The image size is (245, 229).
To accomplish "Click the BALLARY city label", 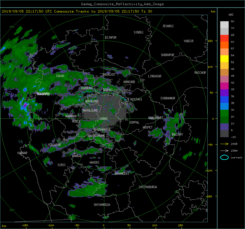I will 177,135.
